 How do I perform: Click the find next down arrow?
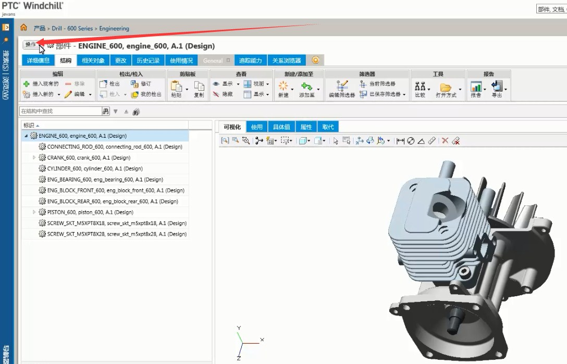coord(115,112)
